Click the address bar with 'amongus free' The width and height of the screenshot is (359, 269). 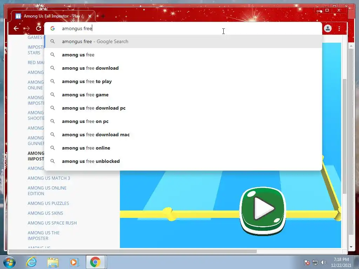tap(183, 28)
